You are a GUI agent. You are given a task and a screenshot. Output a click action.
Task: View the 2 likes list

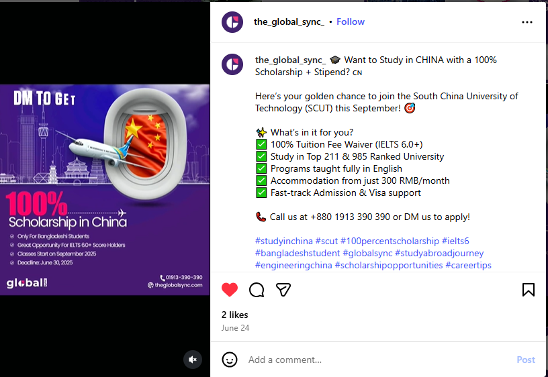pyautogui.click(x=235, y=315)
